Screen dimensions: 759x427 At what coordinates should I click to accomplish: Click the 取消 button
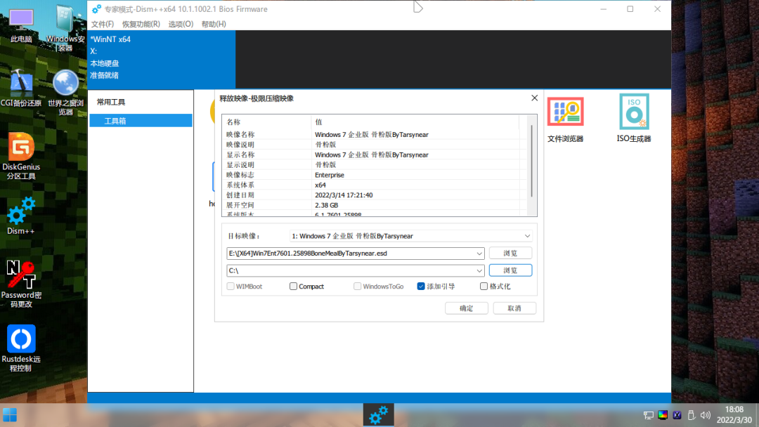pyautogui.click(x=514, y=308)
